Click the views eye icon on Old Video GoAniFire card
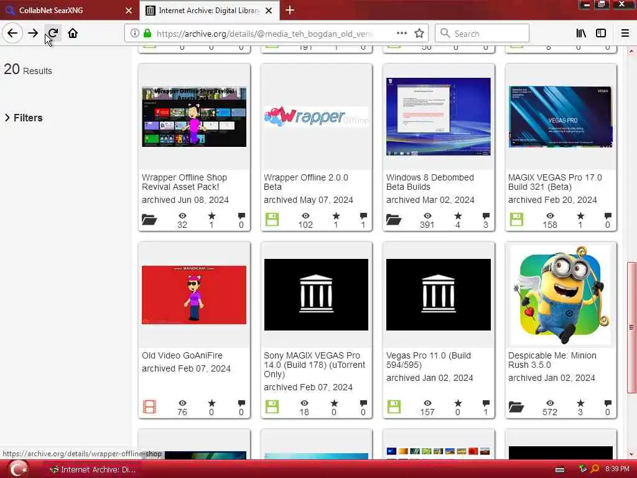 pyautogui.click(x=182, y=403)
